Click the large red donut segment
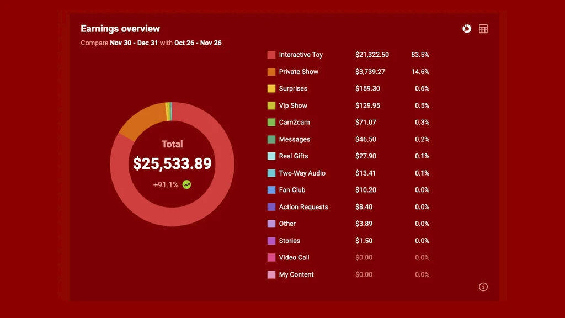565x318 pixels. [173, 216]
